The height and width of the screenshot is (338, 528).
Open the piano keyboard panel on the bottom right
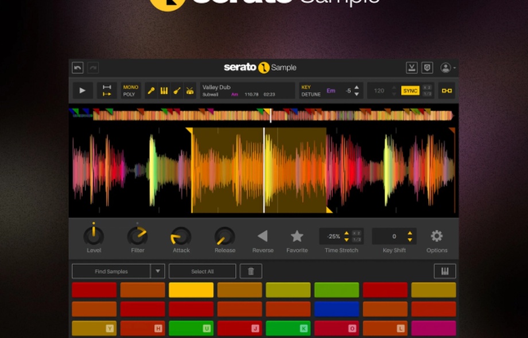point(445,271)
